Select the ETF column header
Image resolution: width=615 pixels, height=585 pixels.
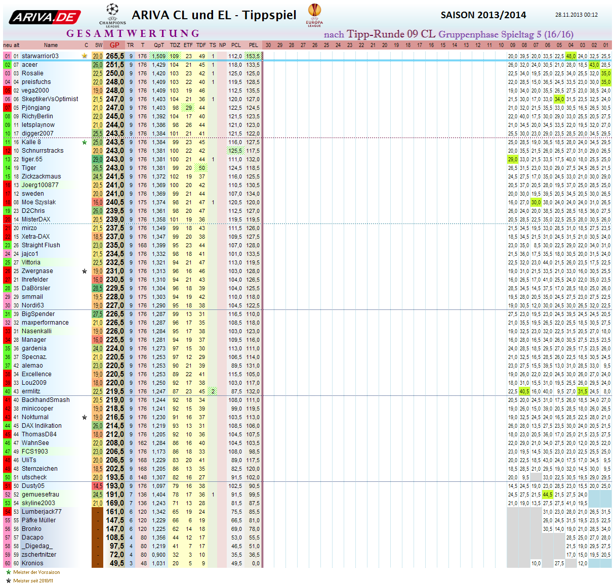coord(188,45)
